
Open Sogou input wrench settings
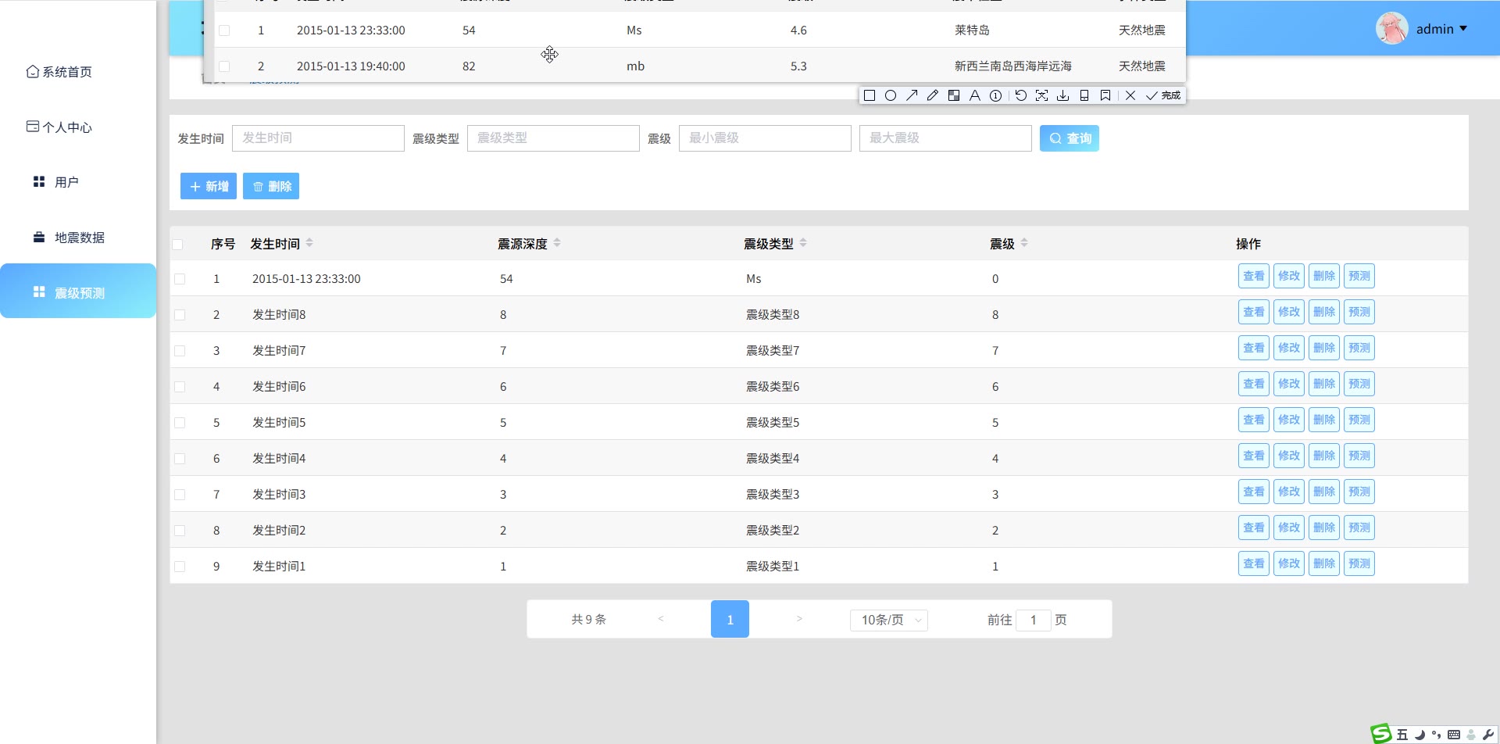click(1487, 735)
